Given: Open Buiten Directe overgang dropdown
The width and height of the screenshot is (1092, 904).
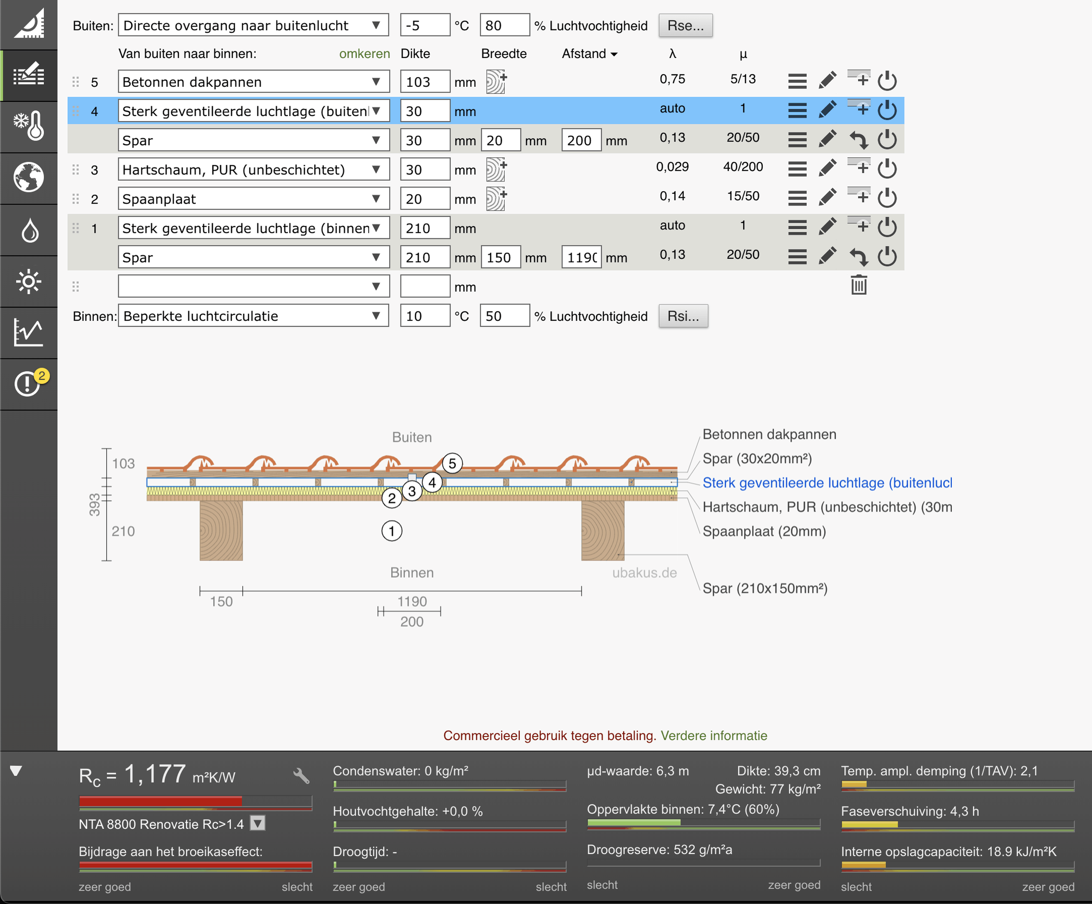Looking at the screenshot, I should click(x=253, y=25).
